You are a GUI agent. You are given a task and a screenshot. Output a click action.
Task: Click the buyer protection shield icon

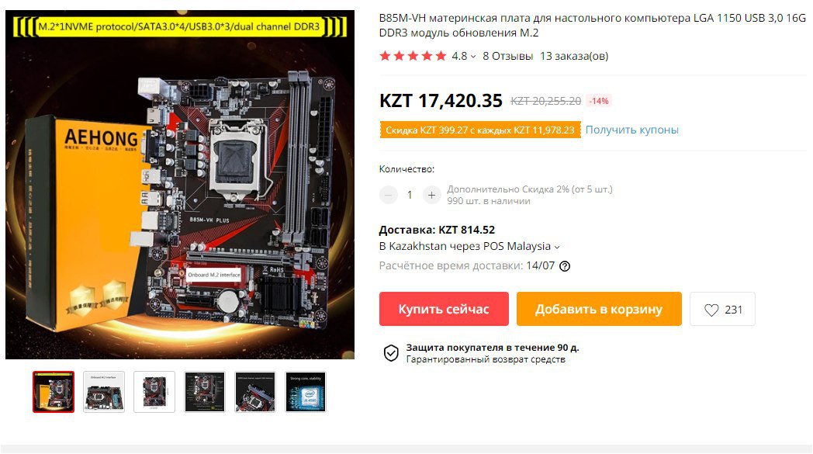391,353
